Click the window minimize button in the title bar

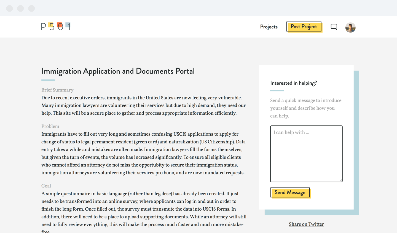[21, 8]
